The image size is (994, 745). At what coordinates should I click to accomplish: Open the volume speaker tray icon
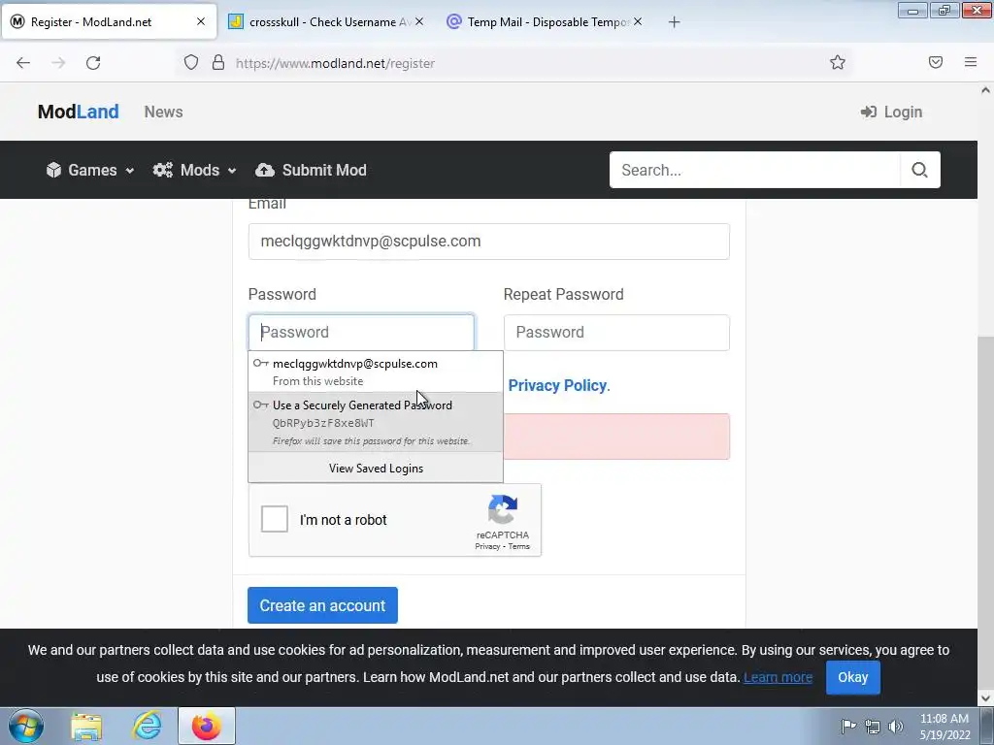click(896, 727)
